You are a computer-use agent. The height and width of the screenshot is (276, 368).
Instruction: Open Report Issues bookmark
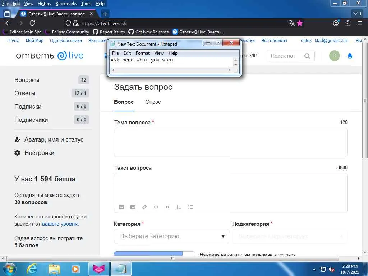coord(109,32)
